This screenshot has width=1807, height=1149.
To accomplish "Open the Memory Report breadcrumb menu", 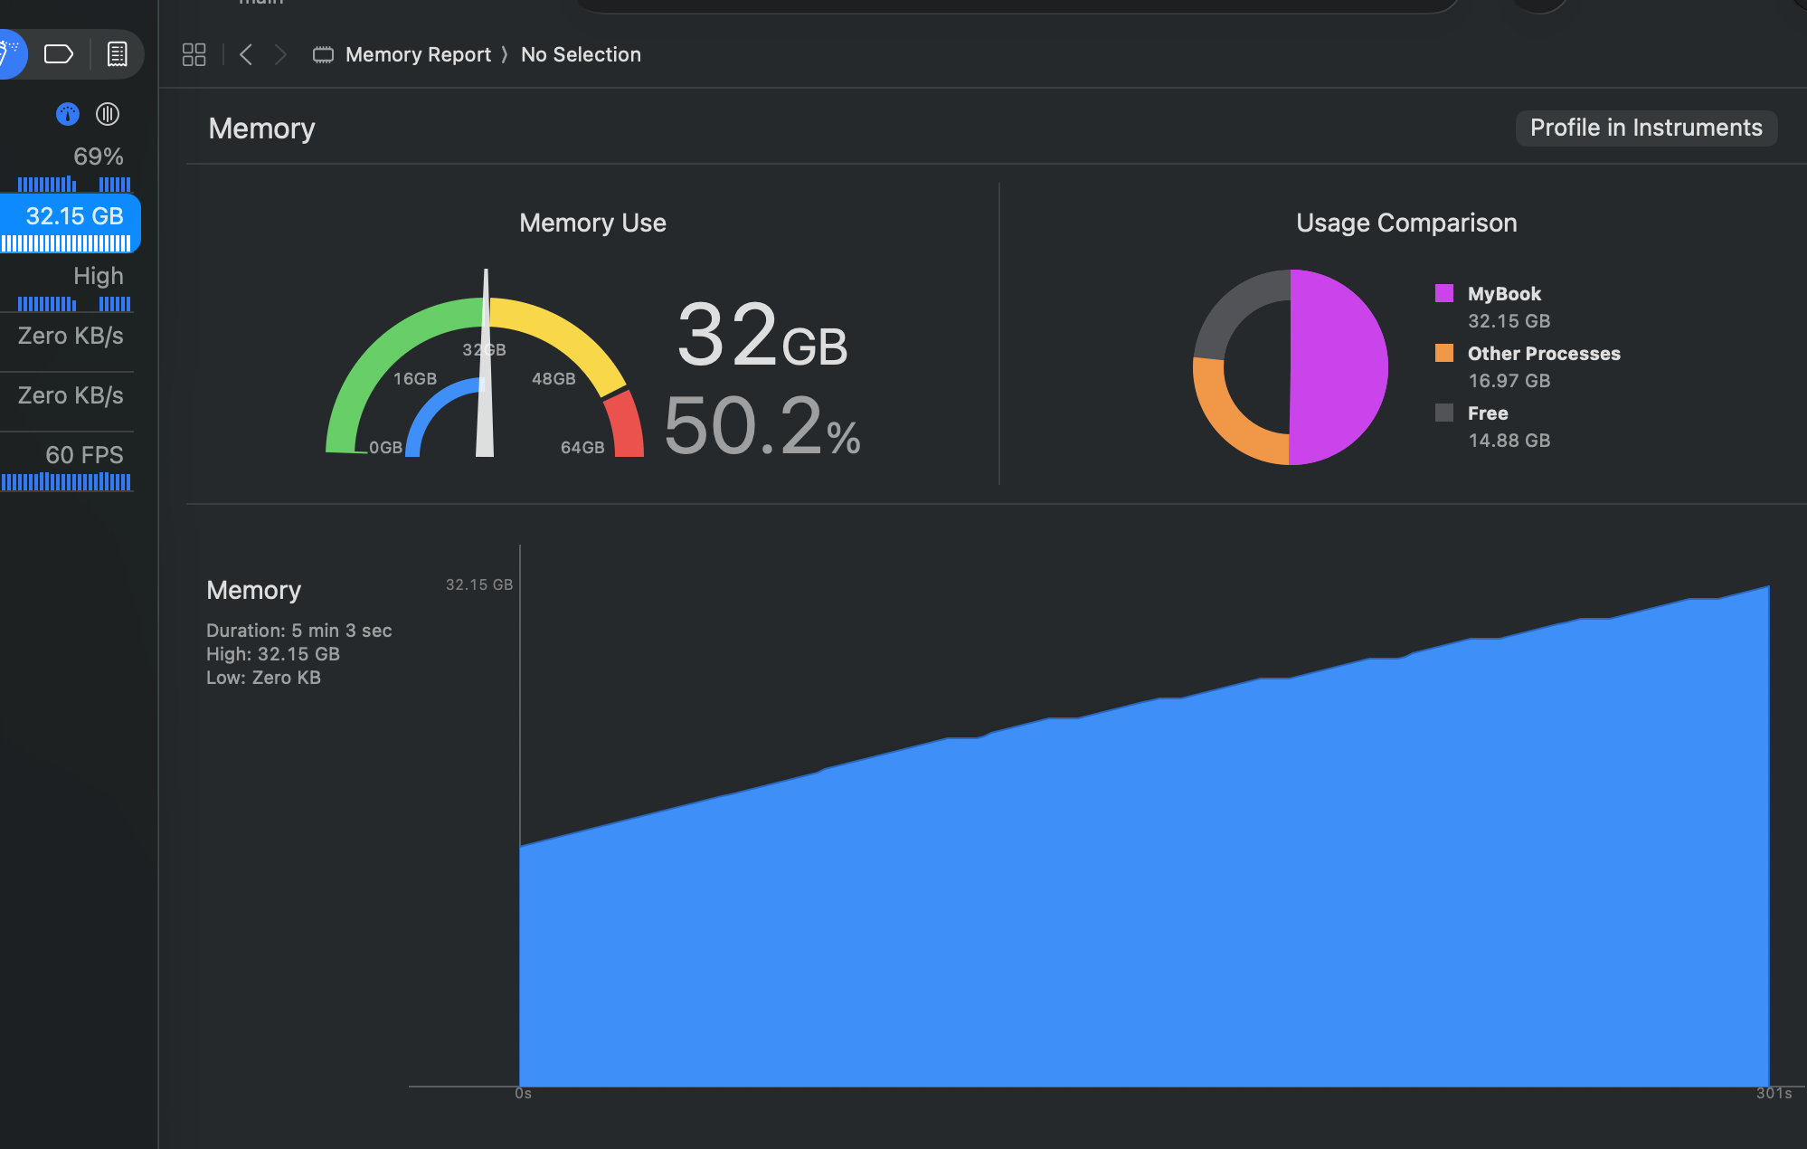I will [418, 54].
